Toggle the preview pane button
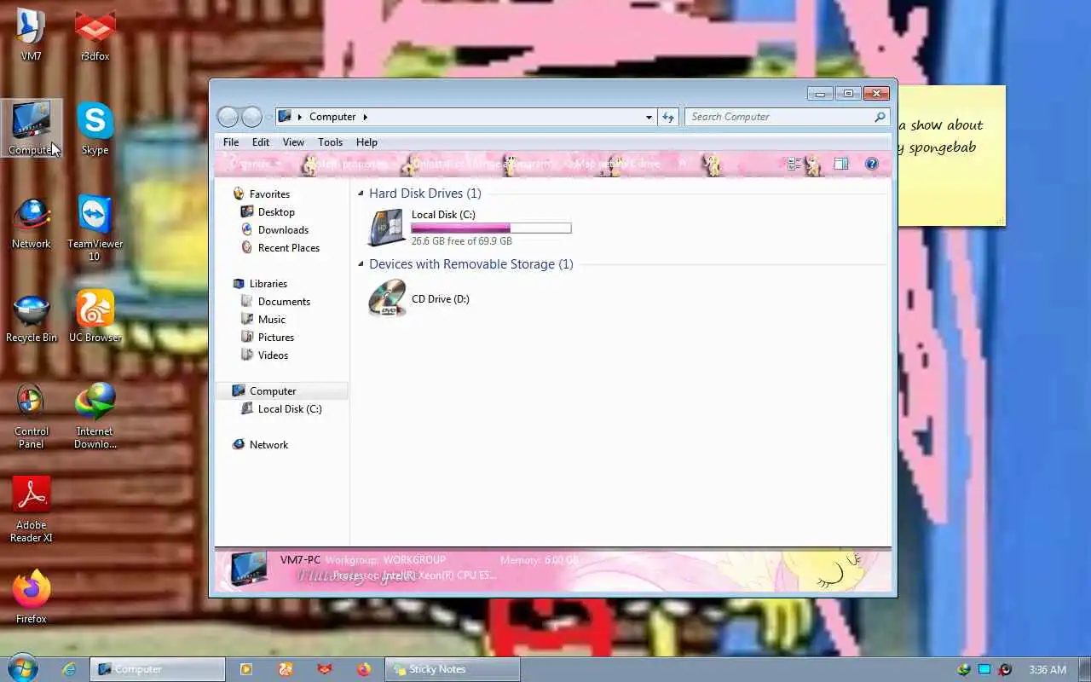This screenshot has height=682, width=1091. 840,164
